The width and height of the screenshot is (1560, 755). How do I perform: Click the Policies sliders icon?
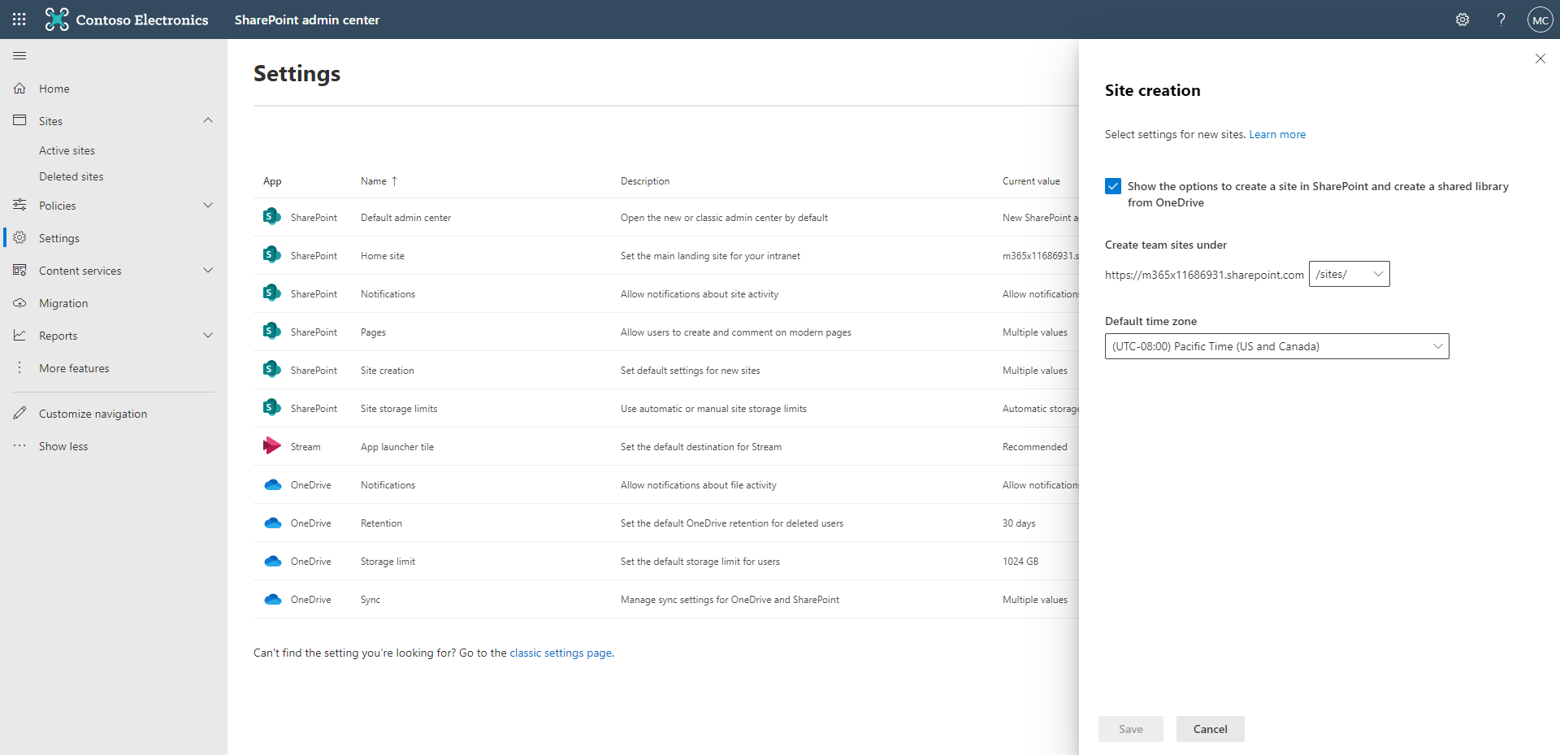pos(19,205)
